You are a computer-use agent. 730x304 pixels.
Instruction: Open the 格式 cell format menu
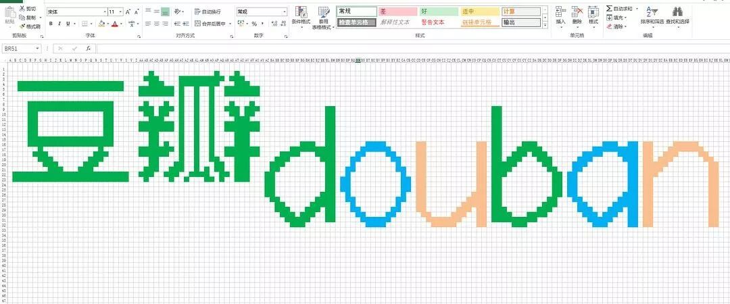tap(593, 16)
